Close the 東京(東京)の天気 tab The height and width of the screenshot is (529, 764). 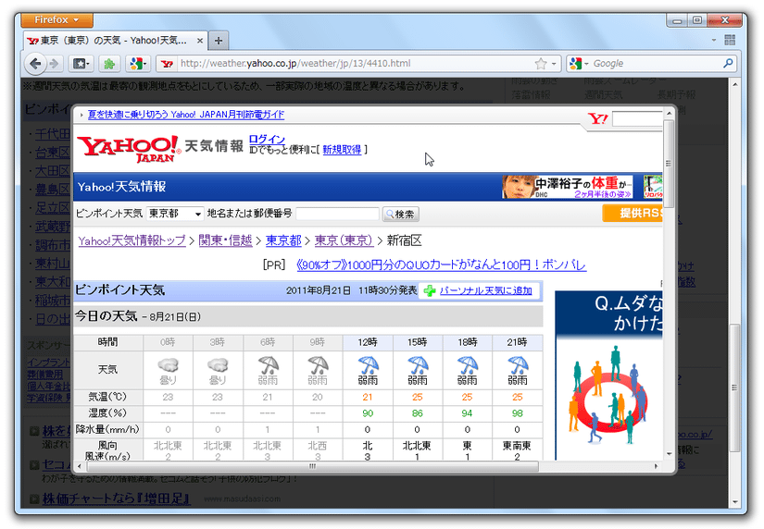[200, 41]
